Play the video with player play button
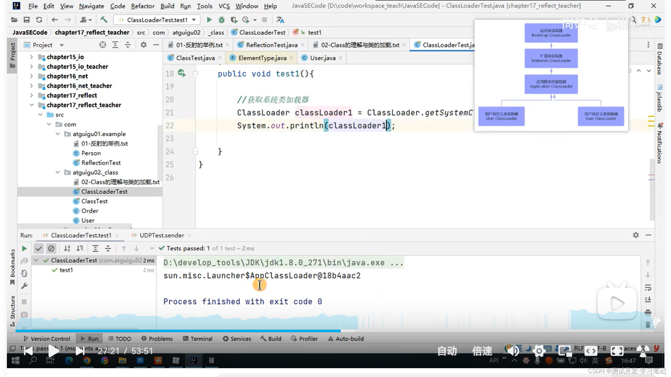This screenshot has height=377, width=671. (54, 351)
